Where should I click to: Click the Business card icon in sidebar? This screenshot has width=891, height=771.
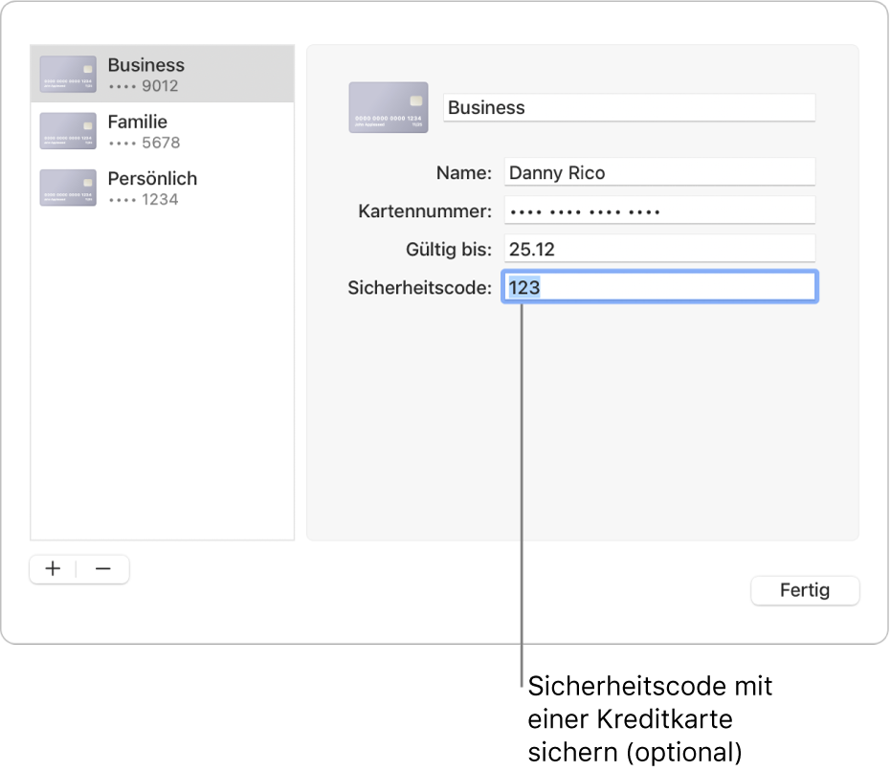coord(68,75)
